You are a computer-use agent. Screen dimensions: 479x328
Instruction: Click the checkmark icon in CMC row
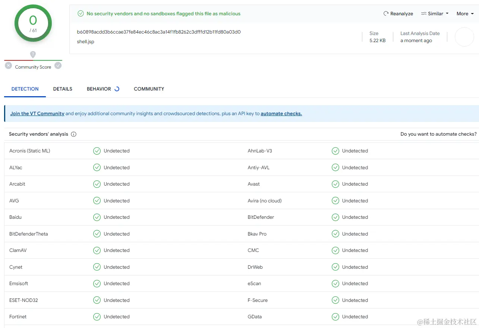pos(335,250)
